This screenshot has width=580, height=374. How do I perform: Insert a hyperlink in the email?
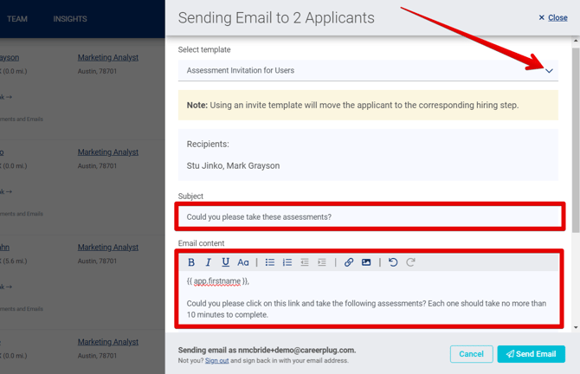[349, 262]
